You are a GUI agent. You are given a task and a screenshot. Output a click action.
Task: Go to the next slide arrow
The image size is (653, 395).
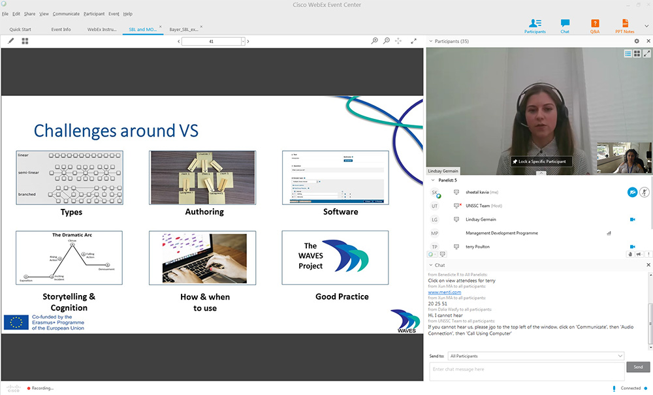click(248, 41)
